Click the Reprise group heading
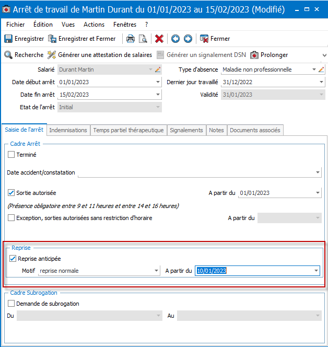The height and width of the screenshot is (347, 328). [x=21, y=248]
